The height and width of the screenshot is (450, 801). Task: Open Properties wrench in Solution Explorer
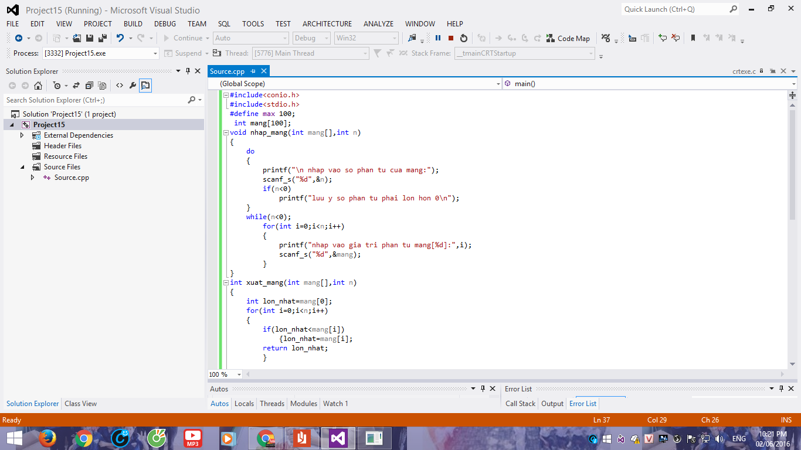coord(133,86)
